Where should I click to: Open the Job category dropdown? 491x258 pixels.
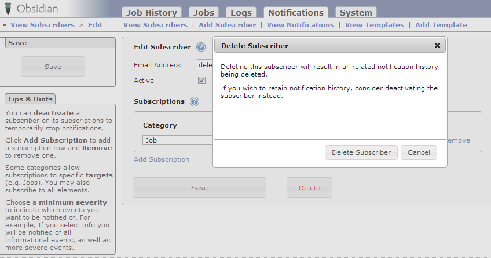tap(178, 140)
